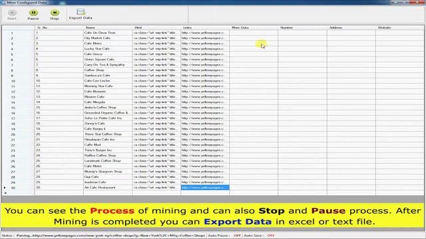Select the Isadoras Cafe name cell
Image resolution: width=426 pixels, height=239 pixels.
coord(108,182)
